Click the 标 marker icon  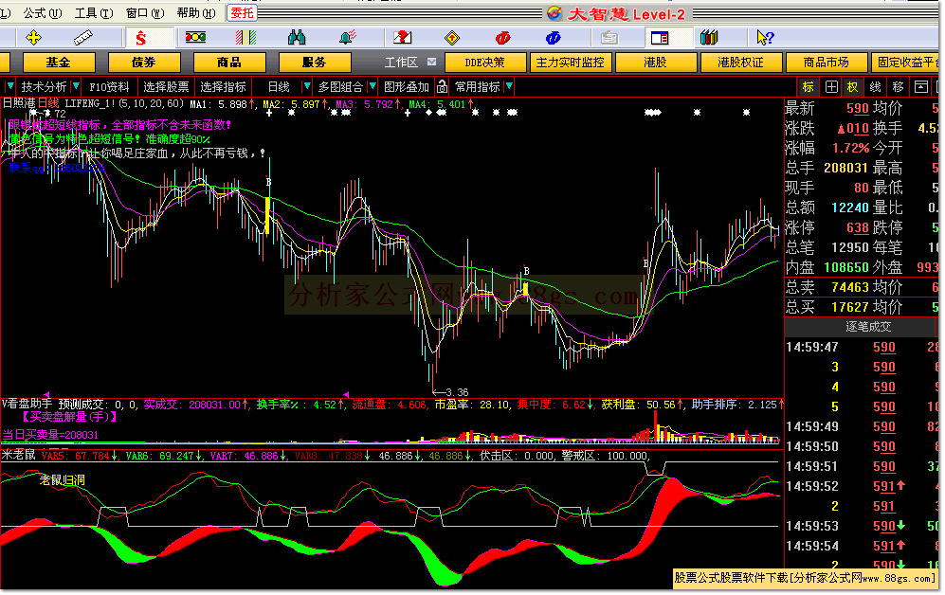(809, 87)
